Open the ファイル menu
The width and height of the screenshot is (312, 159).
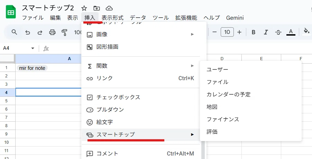point(33,18)
